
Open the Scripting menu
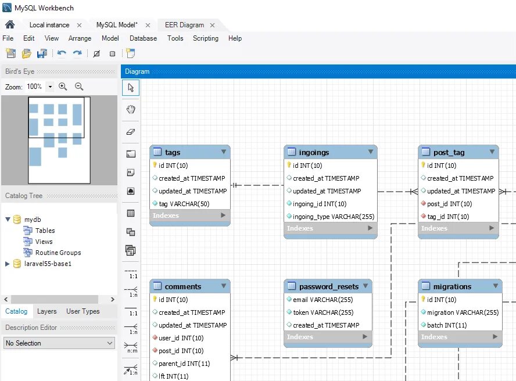click(205, 38)
